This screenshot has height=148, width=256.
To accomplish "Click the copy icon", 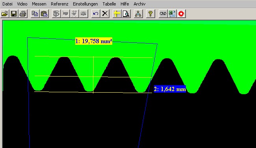I will pos(35,14).
